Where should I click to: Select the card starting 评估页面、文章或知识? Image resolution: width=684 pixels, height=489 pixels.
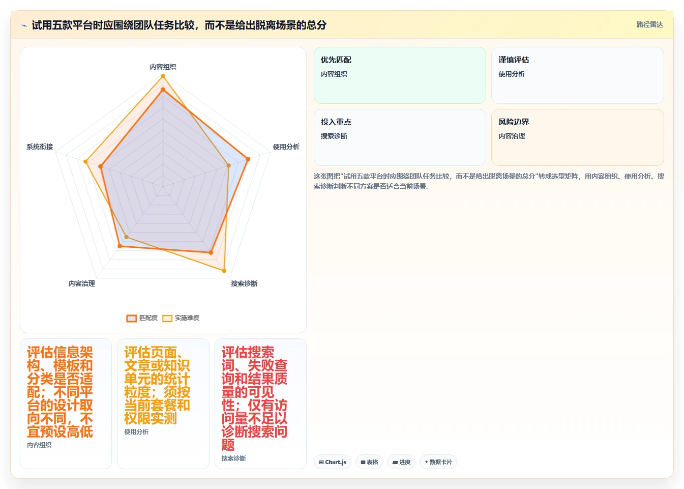(163, 404)
